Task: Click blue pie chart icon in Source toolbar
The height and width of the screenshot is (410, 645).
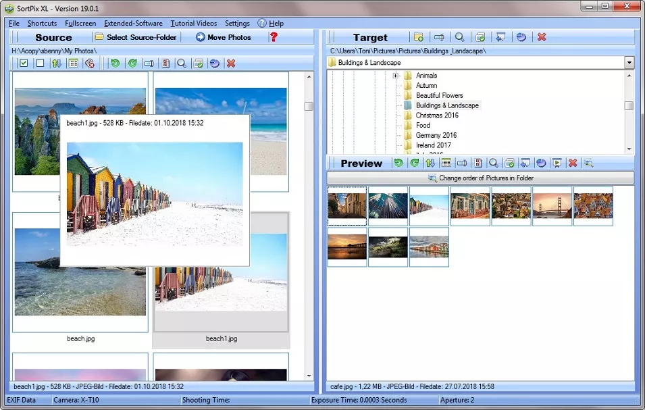Action: (x=214, y=63)
